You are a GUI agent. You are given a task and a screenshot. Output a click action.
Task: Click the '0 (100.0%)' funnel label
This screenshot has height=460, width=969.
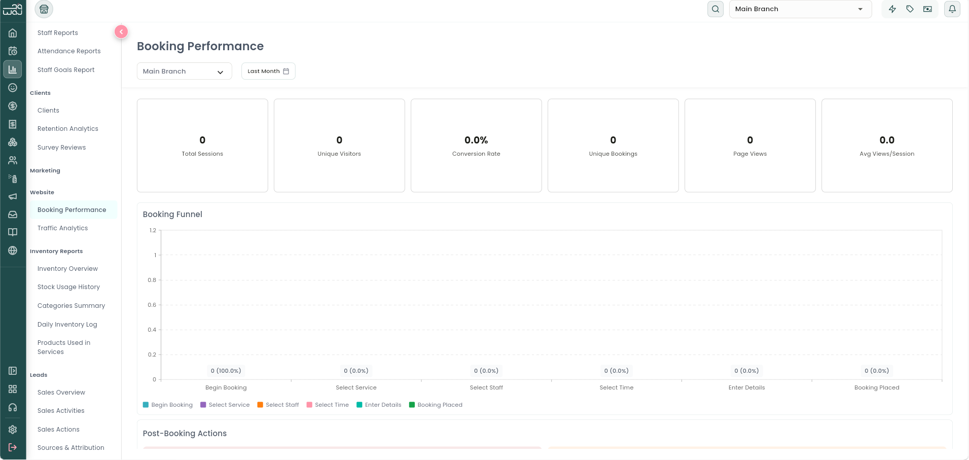pos(226,371)
